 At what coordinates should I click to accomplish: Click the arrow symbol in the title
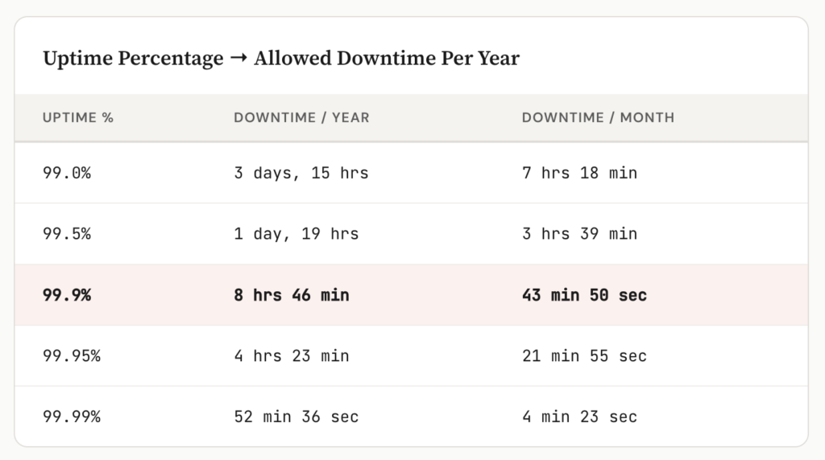[x=238, y=59]
